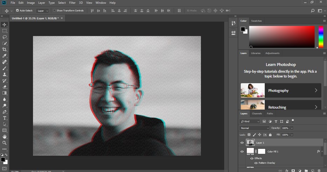Image resolution: width=327 pixels, height=172 pixels.
Task: Select the Eyedropper tool
Action: pos(5,56)
